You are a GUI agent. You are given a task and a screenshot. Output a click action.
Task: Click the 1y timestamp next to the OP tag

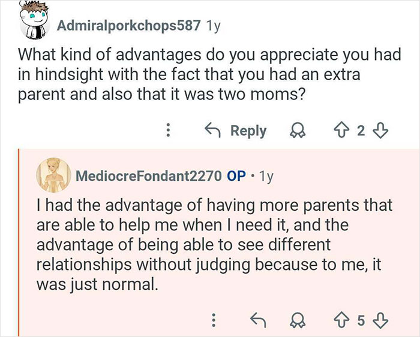[x=265, y=177]
